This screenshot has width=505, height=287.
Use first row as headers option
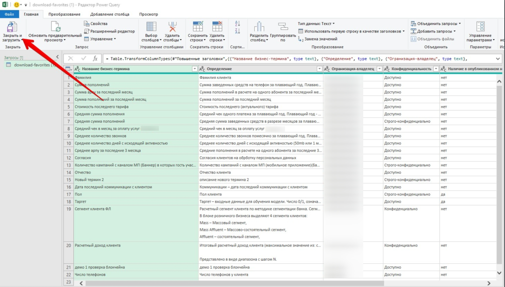(x=351, y=31)
